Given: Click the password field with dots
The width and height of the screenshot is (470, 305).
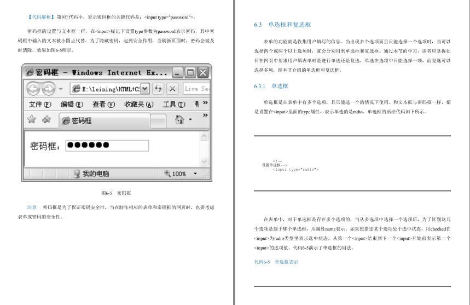Looking at the screenshot, I should click(107, 146).
